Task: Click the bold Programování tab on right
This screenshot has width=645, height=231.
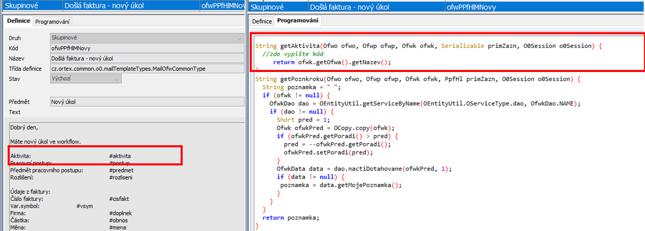Action: (298, 21)
